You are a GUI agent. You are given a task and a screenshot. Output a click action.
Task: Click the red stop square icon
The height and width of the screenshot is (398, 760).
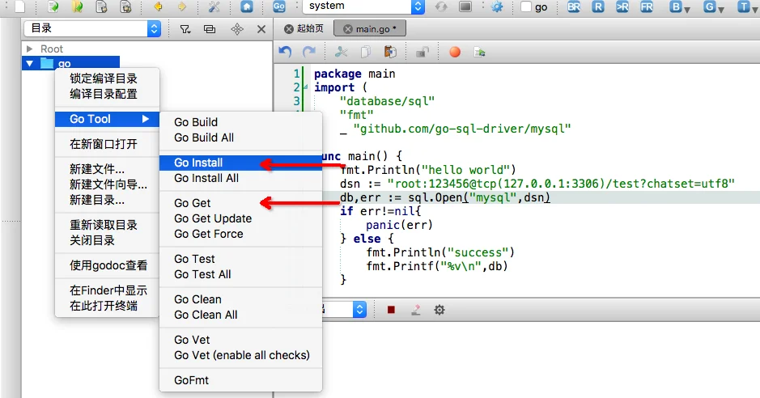[x=391, y=310]
